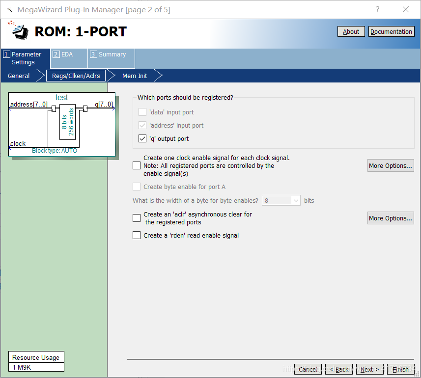Click the test ROM block diagram preview
Image resolution: width=421 pixels, height=378 pixels.
[x=62, y=125]
